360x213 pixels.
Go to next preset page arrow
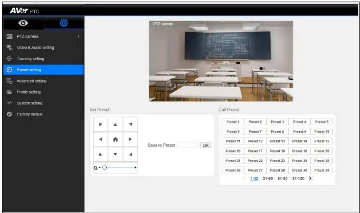pos(310,178)
